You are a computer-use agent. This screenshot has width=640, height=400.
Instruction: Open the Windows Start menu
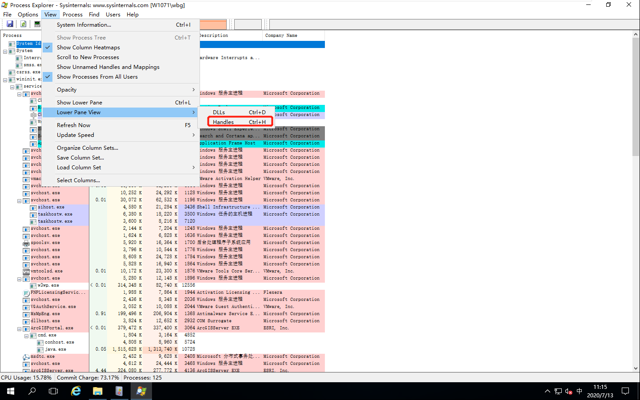pos(11,391)
